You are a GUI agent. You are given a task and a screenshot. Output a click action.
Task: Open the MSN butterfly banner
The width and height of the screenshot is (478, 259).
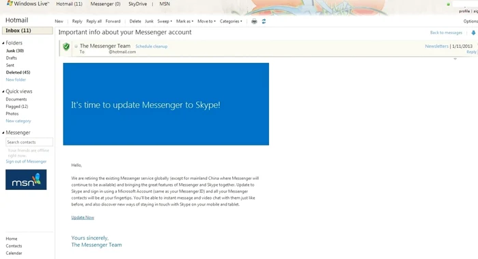26,180
